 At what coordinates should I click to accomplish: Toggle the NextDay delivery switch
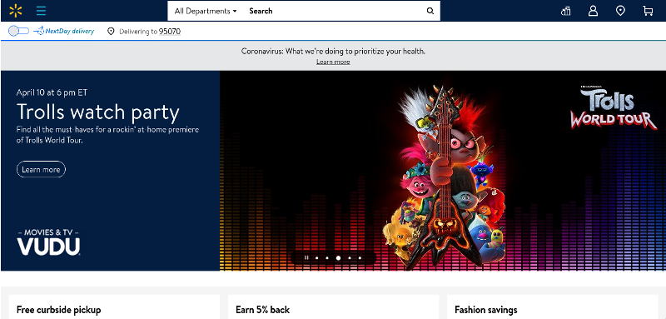[18, 31]
